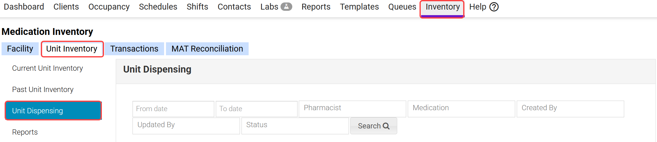Open Current Unit Inventory in sidebar
Screen dimensions: 657x142
[47, 68]
